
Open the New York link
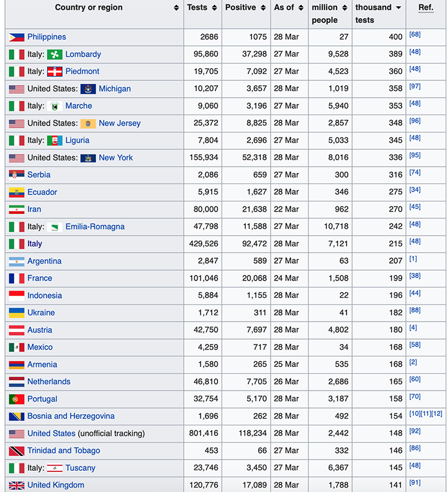click(x=116, y=157)
